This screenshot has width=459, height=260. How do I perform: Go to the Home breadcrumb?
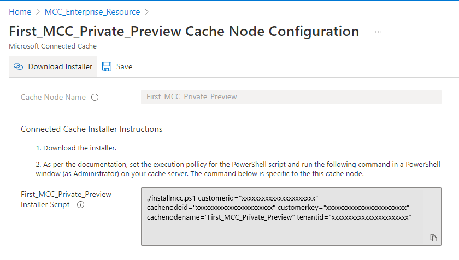coord(20,12)
